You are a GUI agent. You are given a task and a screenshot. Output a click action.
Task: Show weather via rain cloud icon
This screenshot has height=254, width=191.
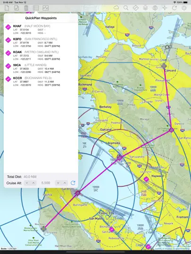(x=116, y=8)
